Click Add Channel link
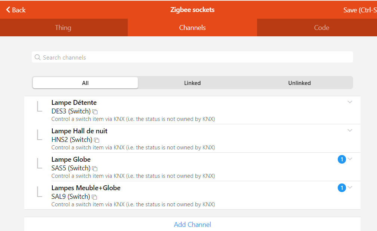This screenshot has height=231, width=377. click(192, 225)
